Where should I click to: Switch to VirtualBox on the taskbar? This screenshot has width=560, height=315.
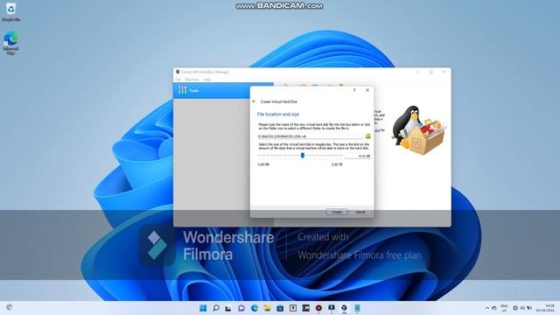(x=344, y=308)
